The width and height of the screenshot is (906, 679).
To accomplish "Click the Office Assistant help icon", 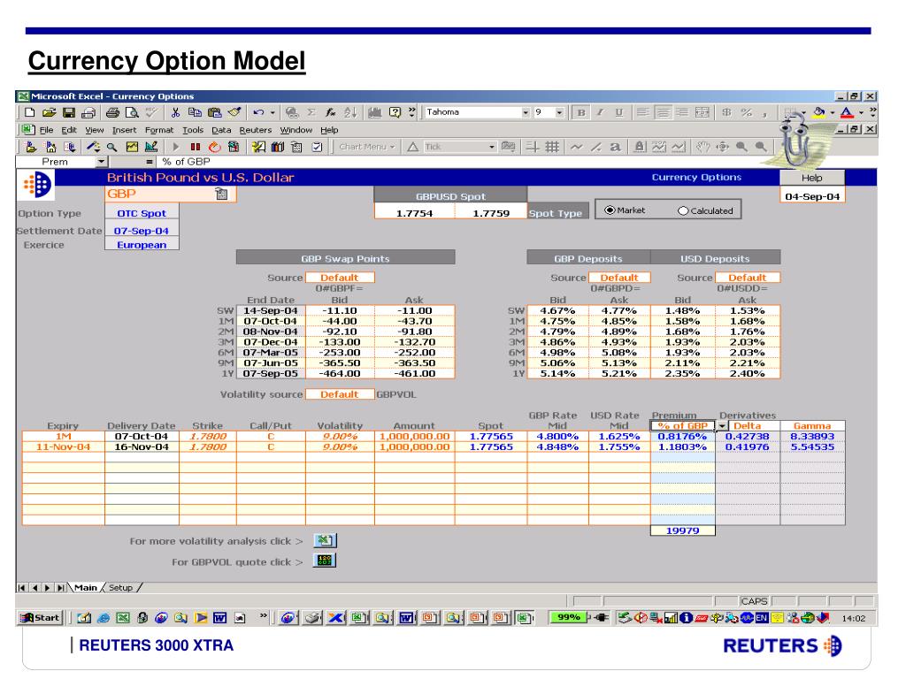I will (395, 112).
